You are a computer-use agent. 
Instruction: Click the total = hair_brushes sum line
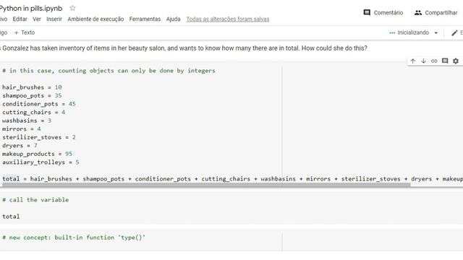(232, 179)
